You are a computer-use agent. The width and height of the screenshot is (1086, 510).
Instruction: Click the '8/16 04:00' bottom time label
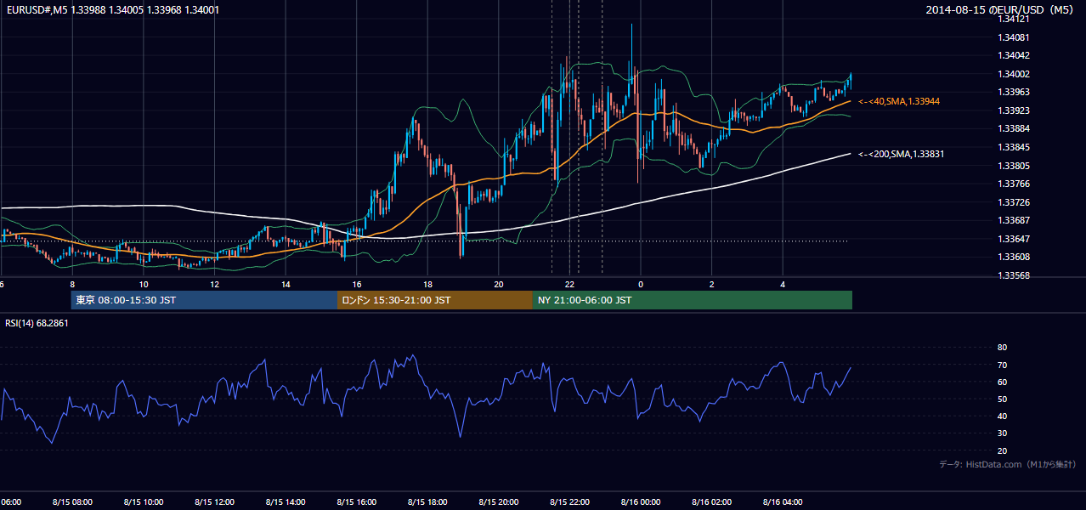point(783,502)
